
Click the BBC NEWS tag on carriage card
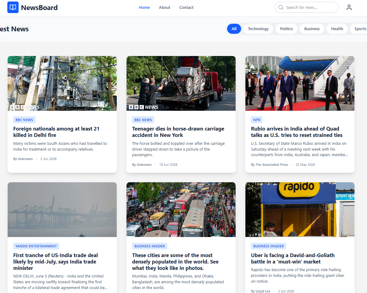tap(143, 120)
